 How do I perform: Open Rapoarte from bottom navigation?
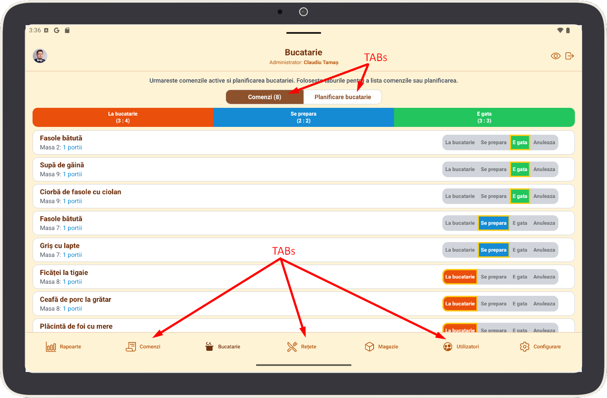pos(63,346)
